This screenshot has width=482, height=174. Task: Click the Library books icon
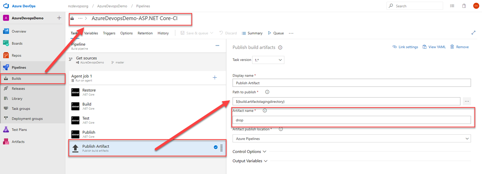point(6,99)
